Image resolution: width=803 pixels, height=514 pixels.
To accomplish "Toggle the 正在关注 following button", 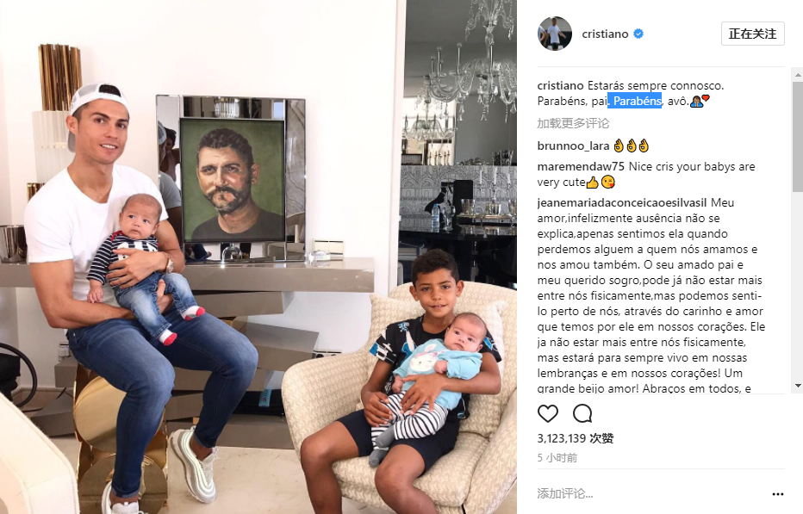I will (752, 34).
